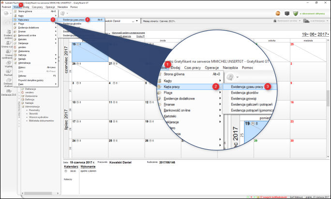The image size is (331, 199).
Task: Select the July 10 calendar day cell
Action: (x=90, y=110)
